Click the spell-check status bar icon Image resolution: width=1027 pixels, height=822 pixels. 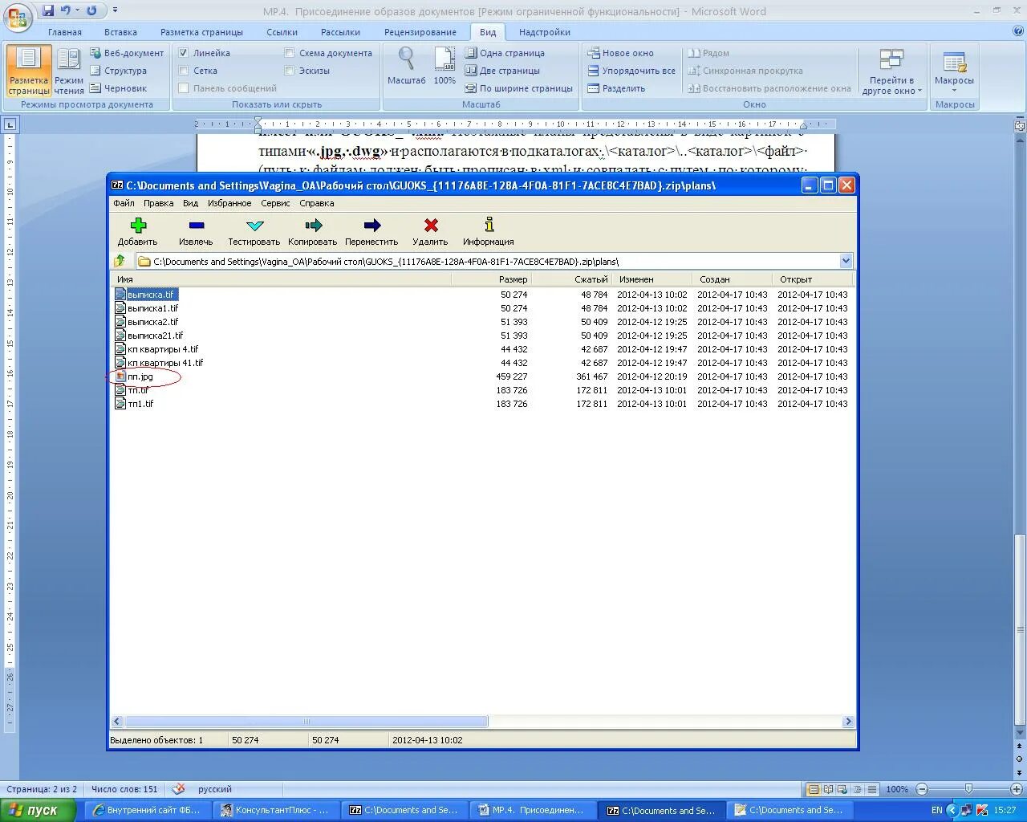point(179,789)
